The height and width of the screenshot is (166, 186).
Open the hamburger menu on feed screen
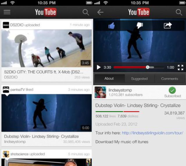tap(7, 12)
